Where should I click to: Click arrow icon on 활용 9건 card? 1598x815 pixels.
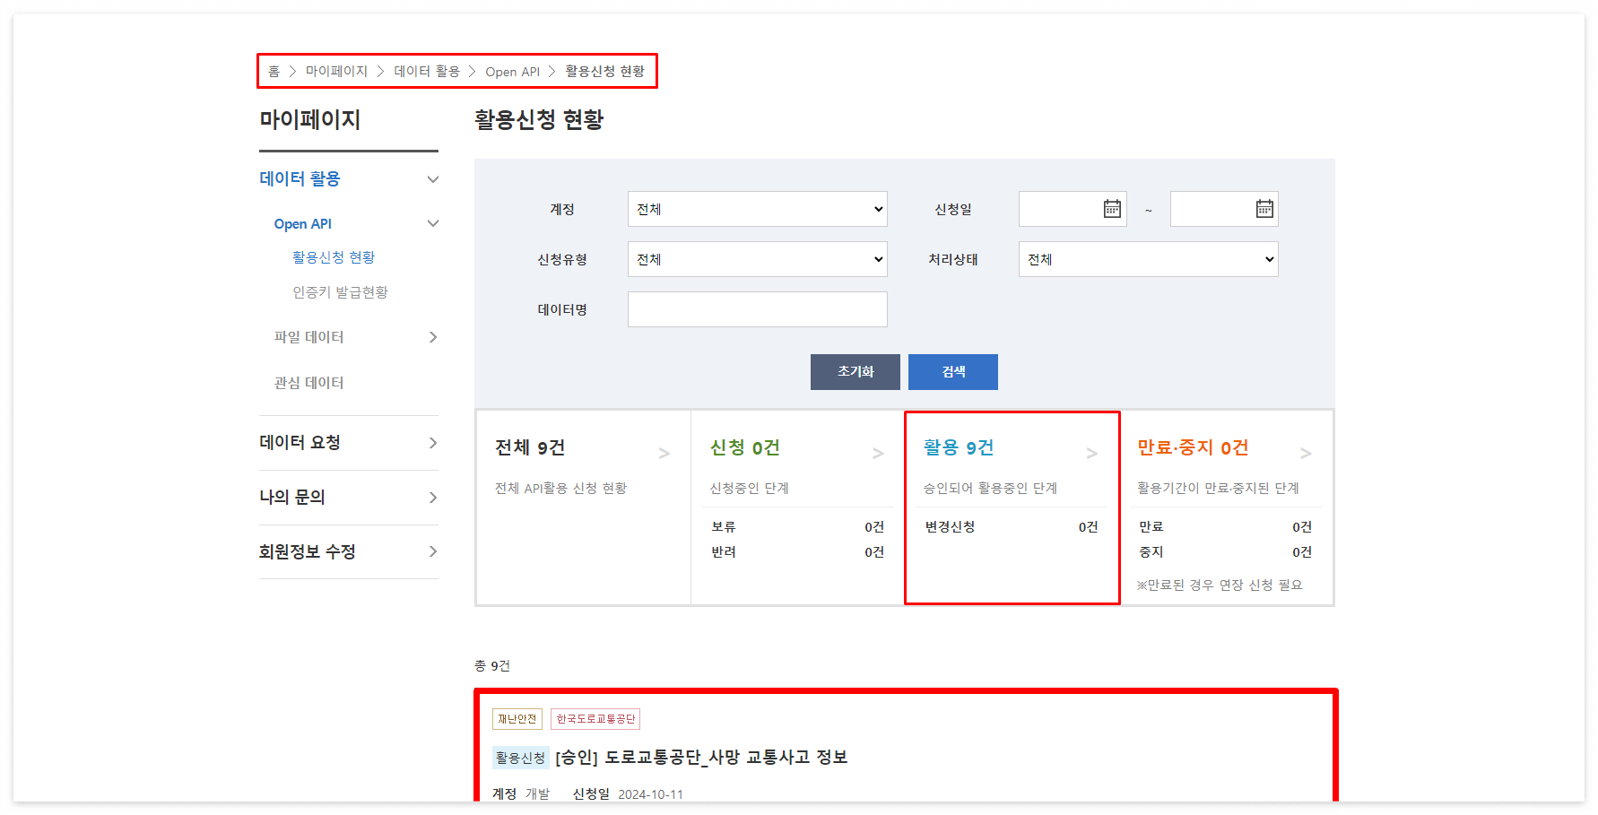click(x=1091, y=454)
